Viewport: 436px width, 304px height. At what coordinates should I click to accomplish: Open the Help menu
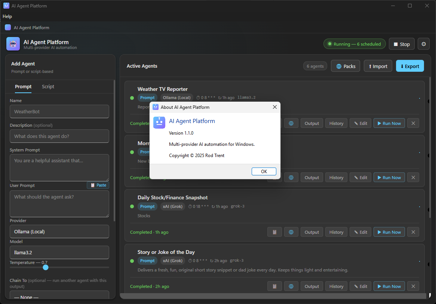click(7, 16)
